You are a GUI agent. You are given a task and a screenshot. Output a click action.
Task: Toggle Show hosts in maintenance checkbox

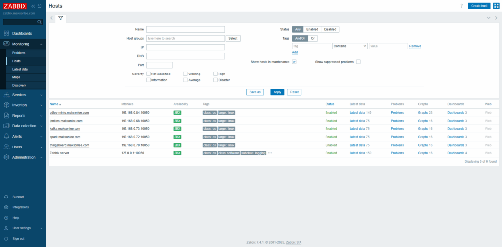(x=294, y=62)
